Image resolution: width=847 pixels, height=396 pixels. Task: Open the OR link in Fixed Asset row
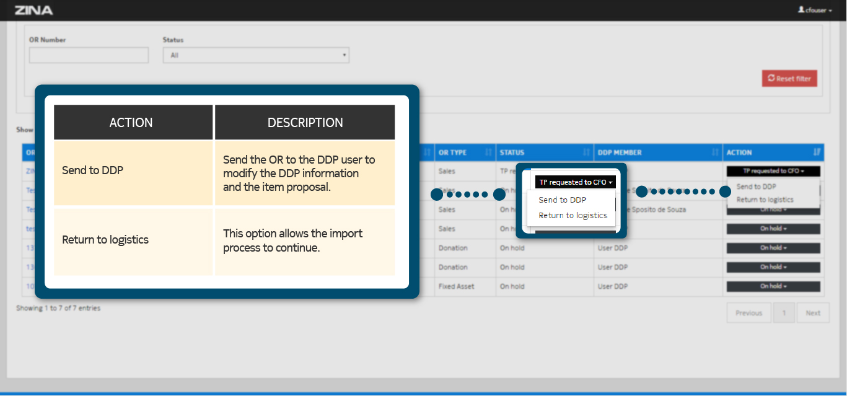(29, 286)
